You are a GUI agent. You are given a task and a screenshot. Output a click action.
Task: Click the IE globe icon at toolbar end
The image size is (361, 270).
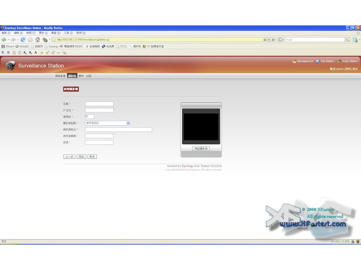tap(355, 40)
